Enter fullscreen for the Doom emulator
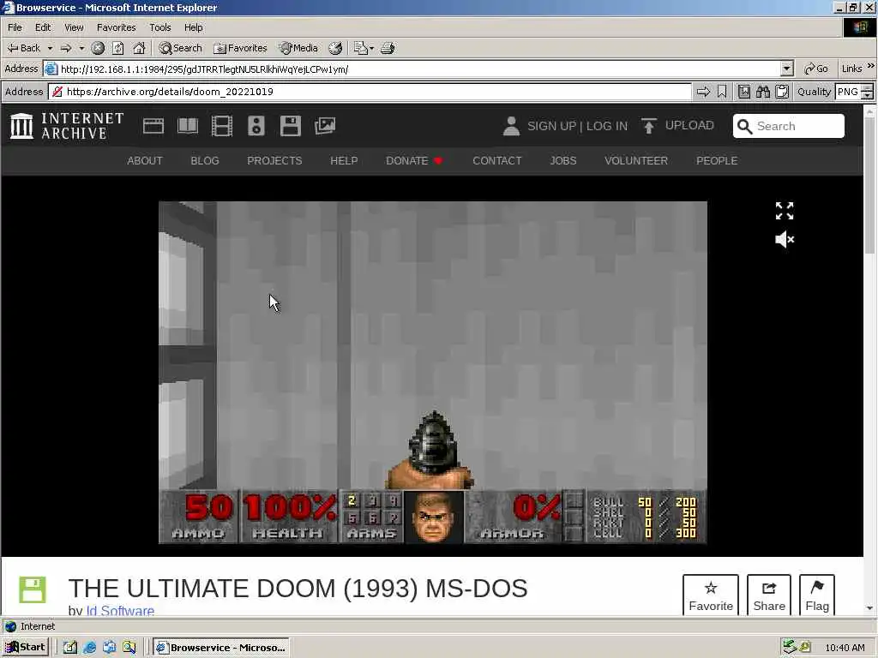The height and width of the screenshot is (658, 878). 785,211
